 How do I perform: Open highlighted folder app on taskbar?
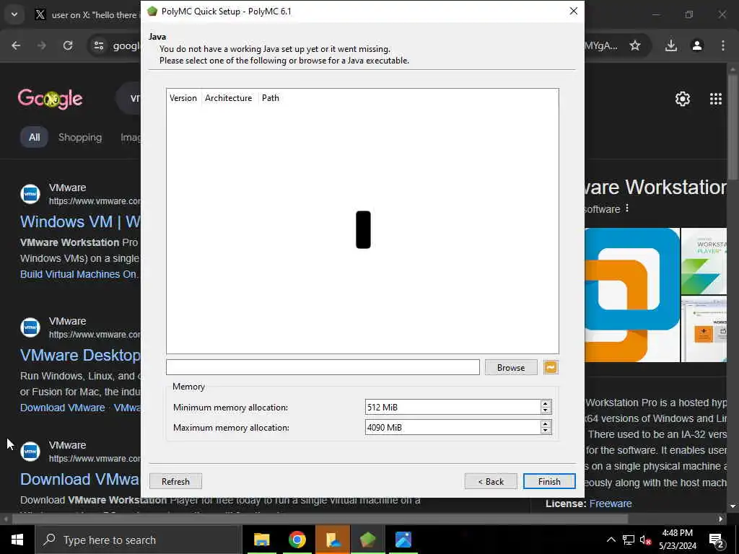[333, 540]
